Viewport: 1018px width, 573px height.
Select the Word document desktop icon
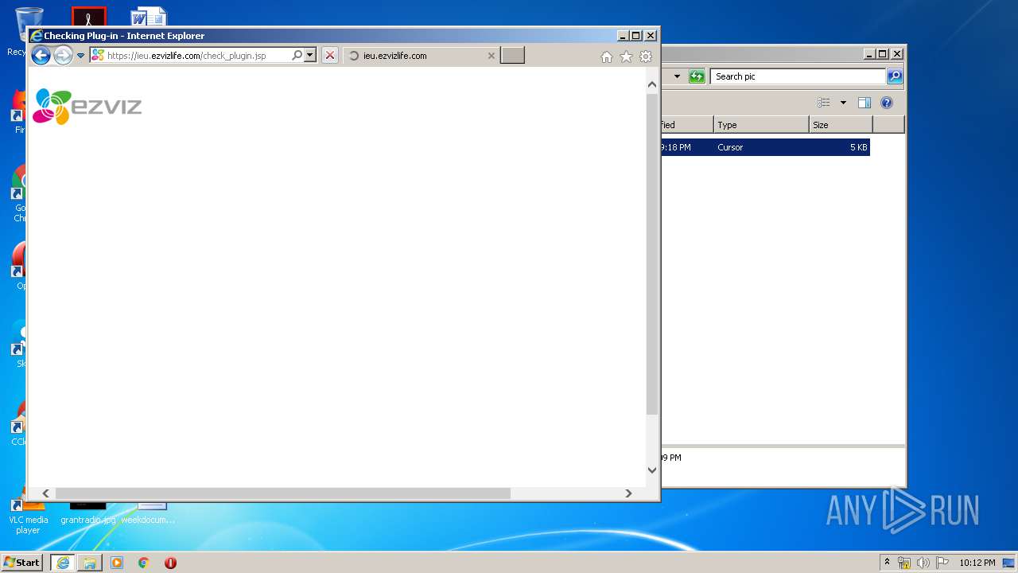coord(149,17)
